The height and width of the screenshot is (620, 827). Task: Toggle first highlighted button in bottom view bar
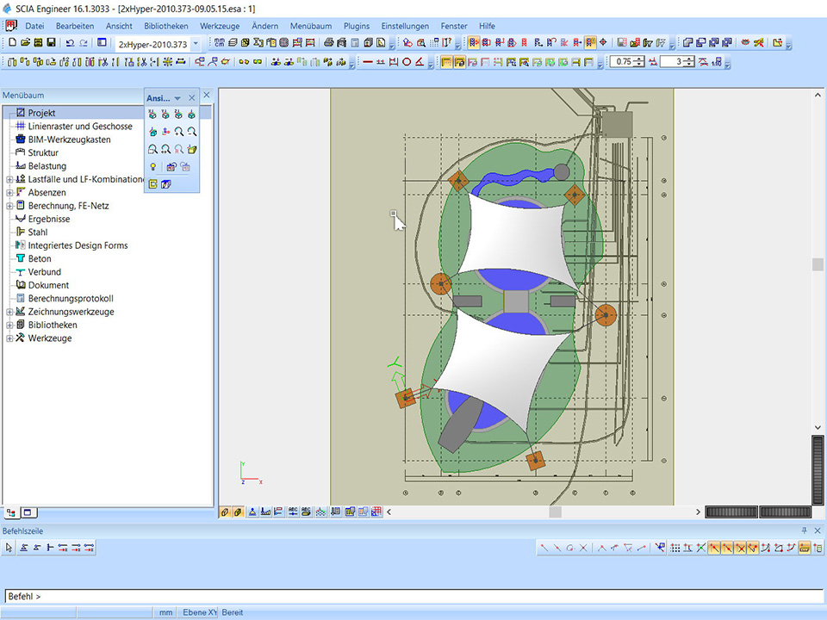(x=225, y=512)
